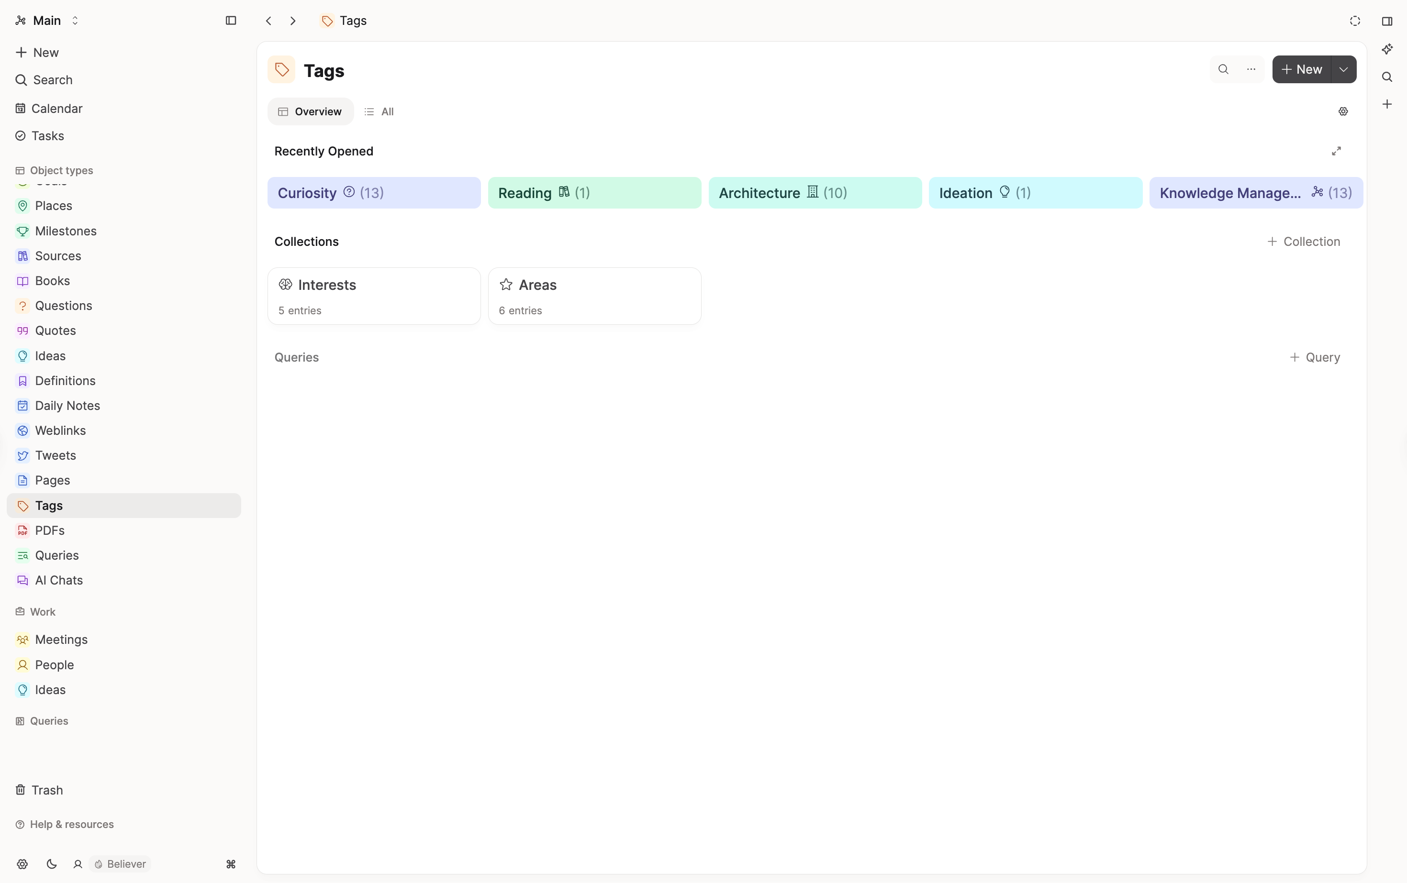
Task: Open the view settings gear icon
Action: tap(1343, 111)
